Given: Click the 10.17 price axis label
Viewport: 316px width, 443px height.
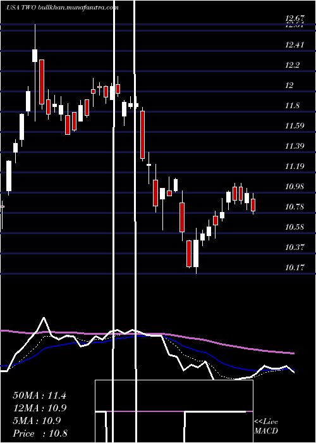Looking at the screenshot, I should pos(295,267).
